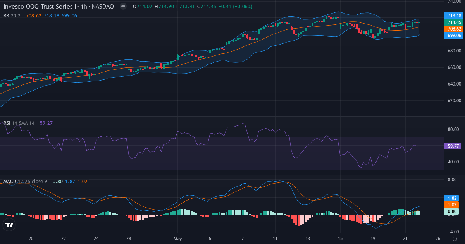Screen dimensions: 465x244
Task: Click the close value C714.45
Action: (207, 7)
